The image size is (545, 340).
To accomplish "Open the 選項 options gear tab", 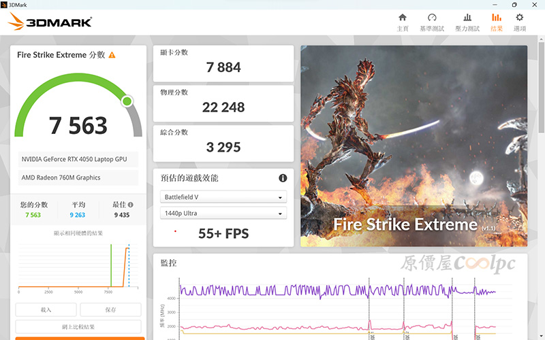I will click(520, 22).
